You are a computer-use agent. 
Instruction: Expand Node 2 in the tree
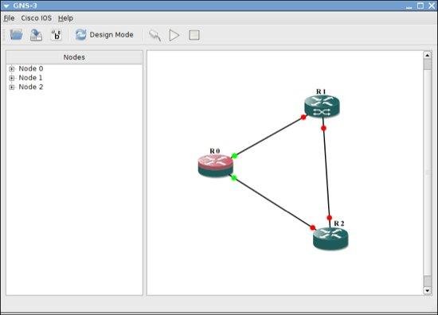tap(12, 87)
